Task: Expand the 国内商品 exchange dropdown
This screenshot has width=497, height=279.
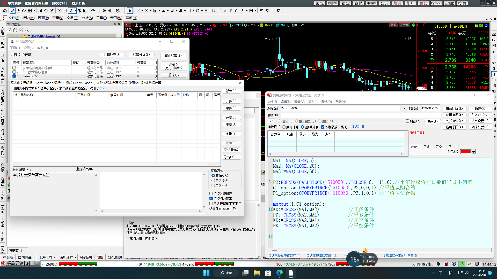Action: [34, 257]
